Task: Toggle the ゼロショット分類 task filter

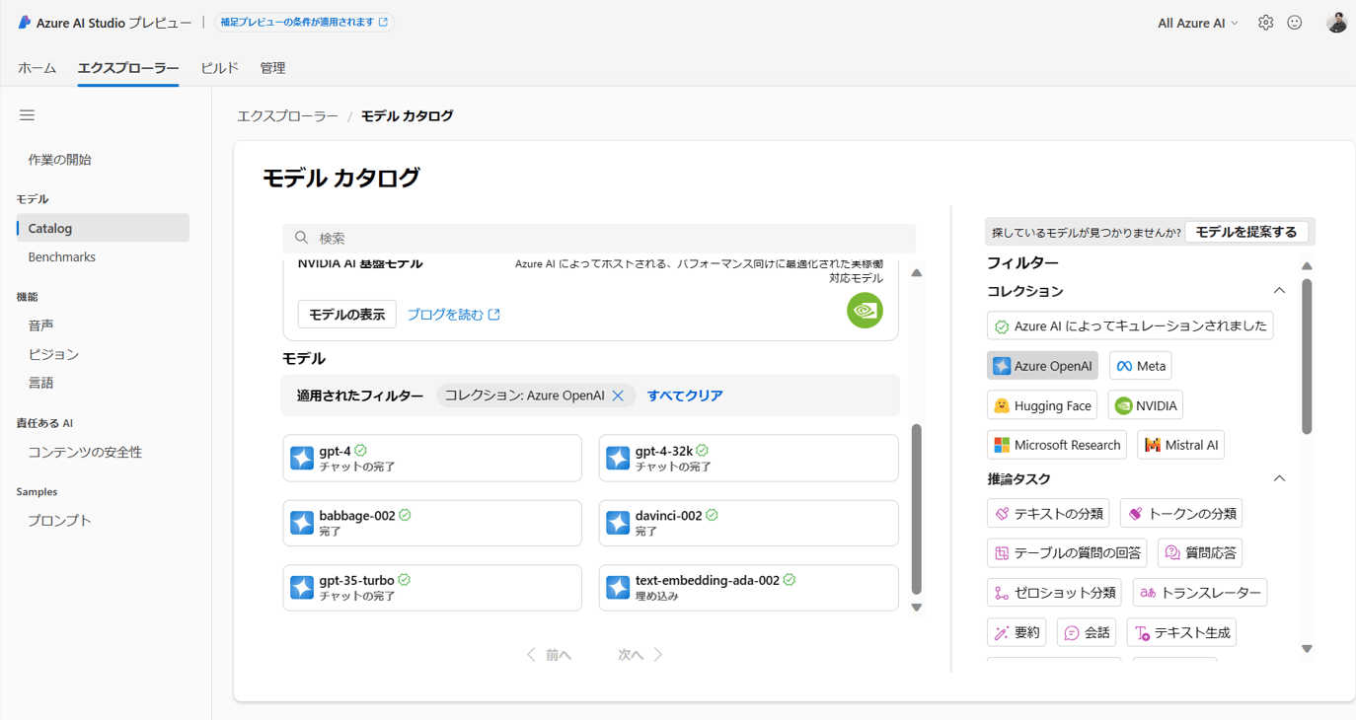Action: pyautogui.click(x=1055, y=593)
